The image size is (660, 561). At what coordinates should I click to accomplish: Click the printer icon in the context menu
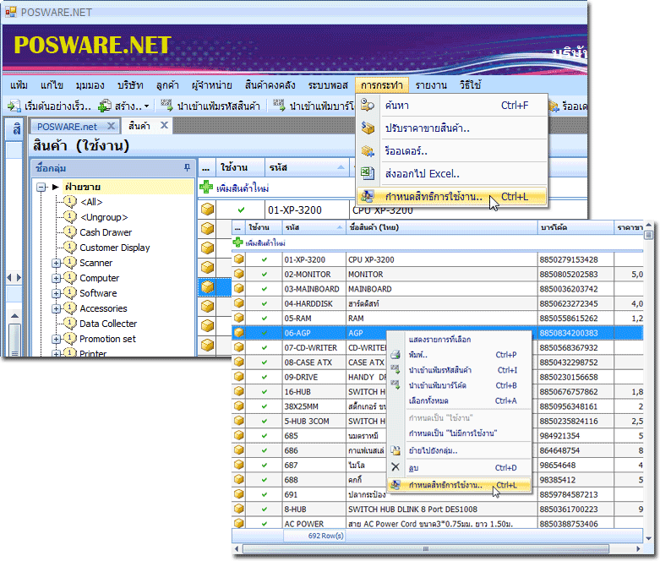(x=396, y=355)
